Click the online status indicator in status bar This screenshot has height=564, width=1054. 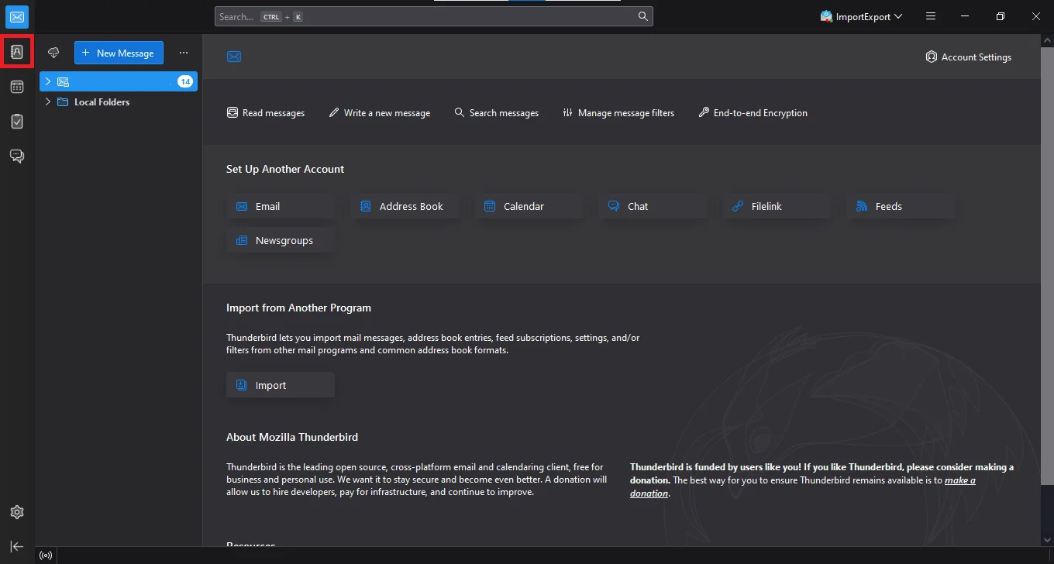click(x=46, y=555)
